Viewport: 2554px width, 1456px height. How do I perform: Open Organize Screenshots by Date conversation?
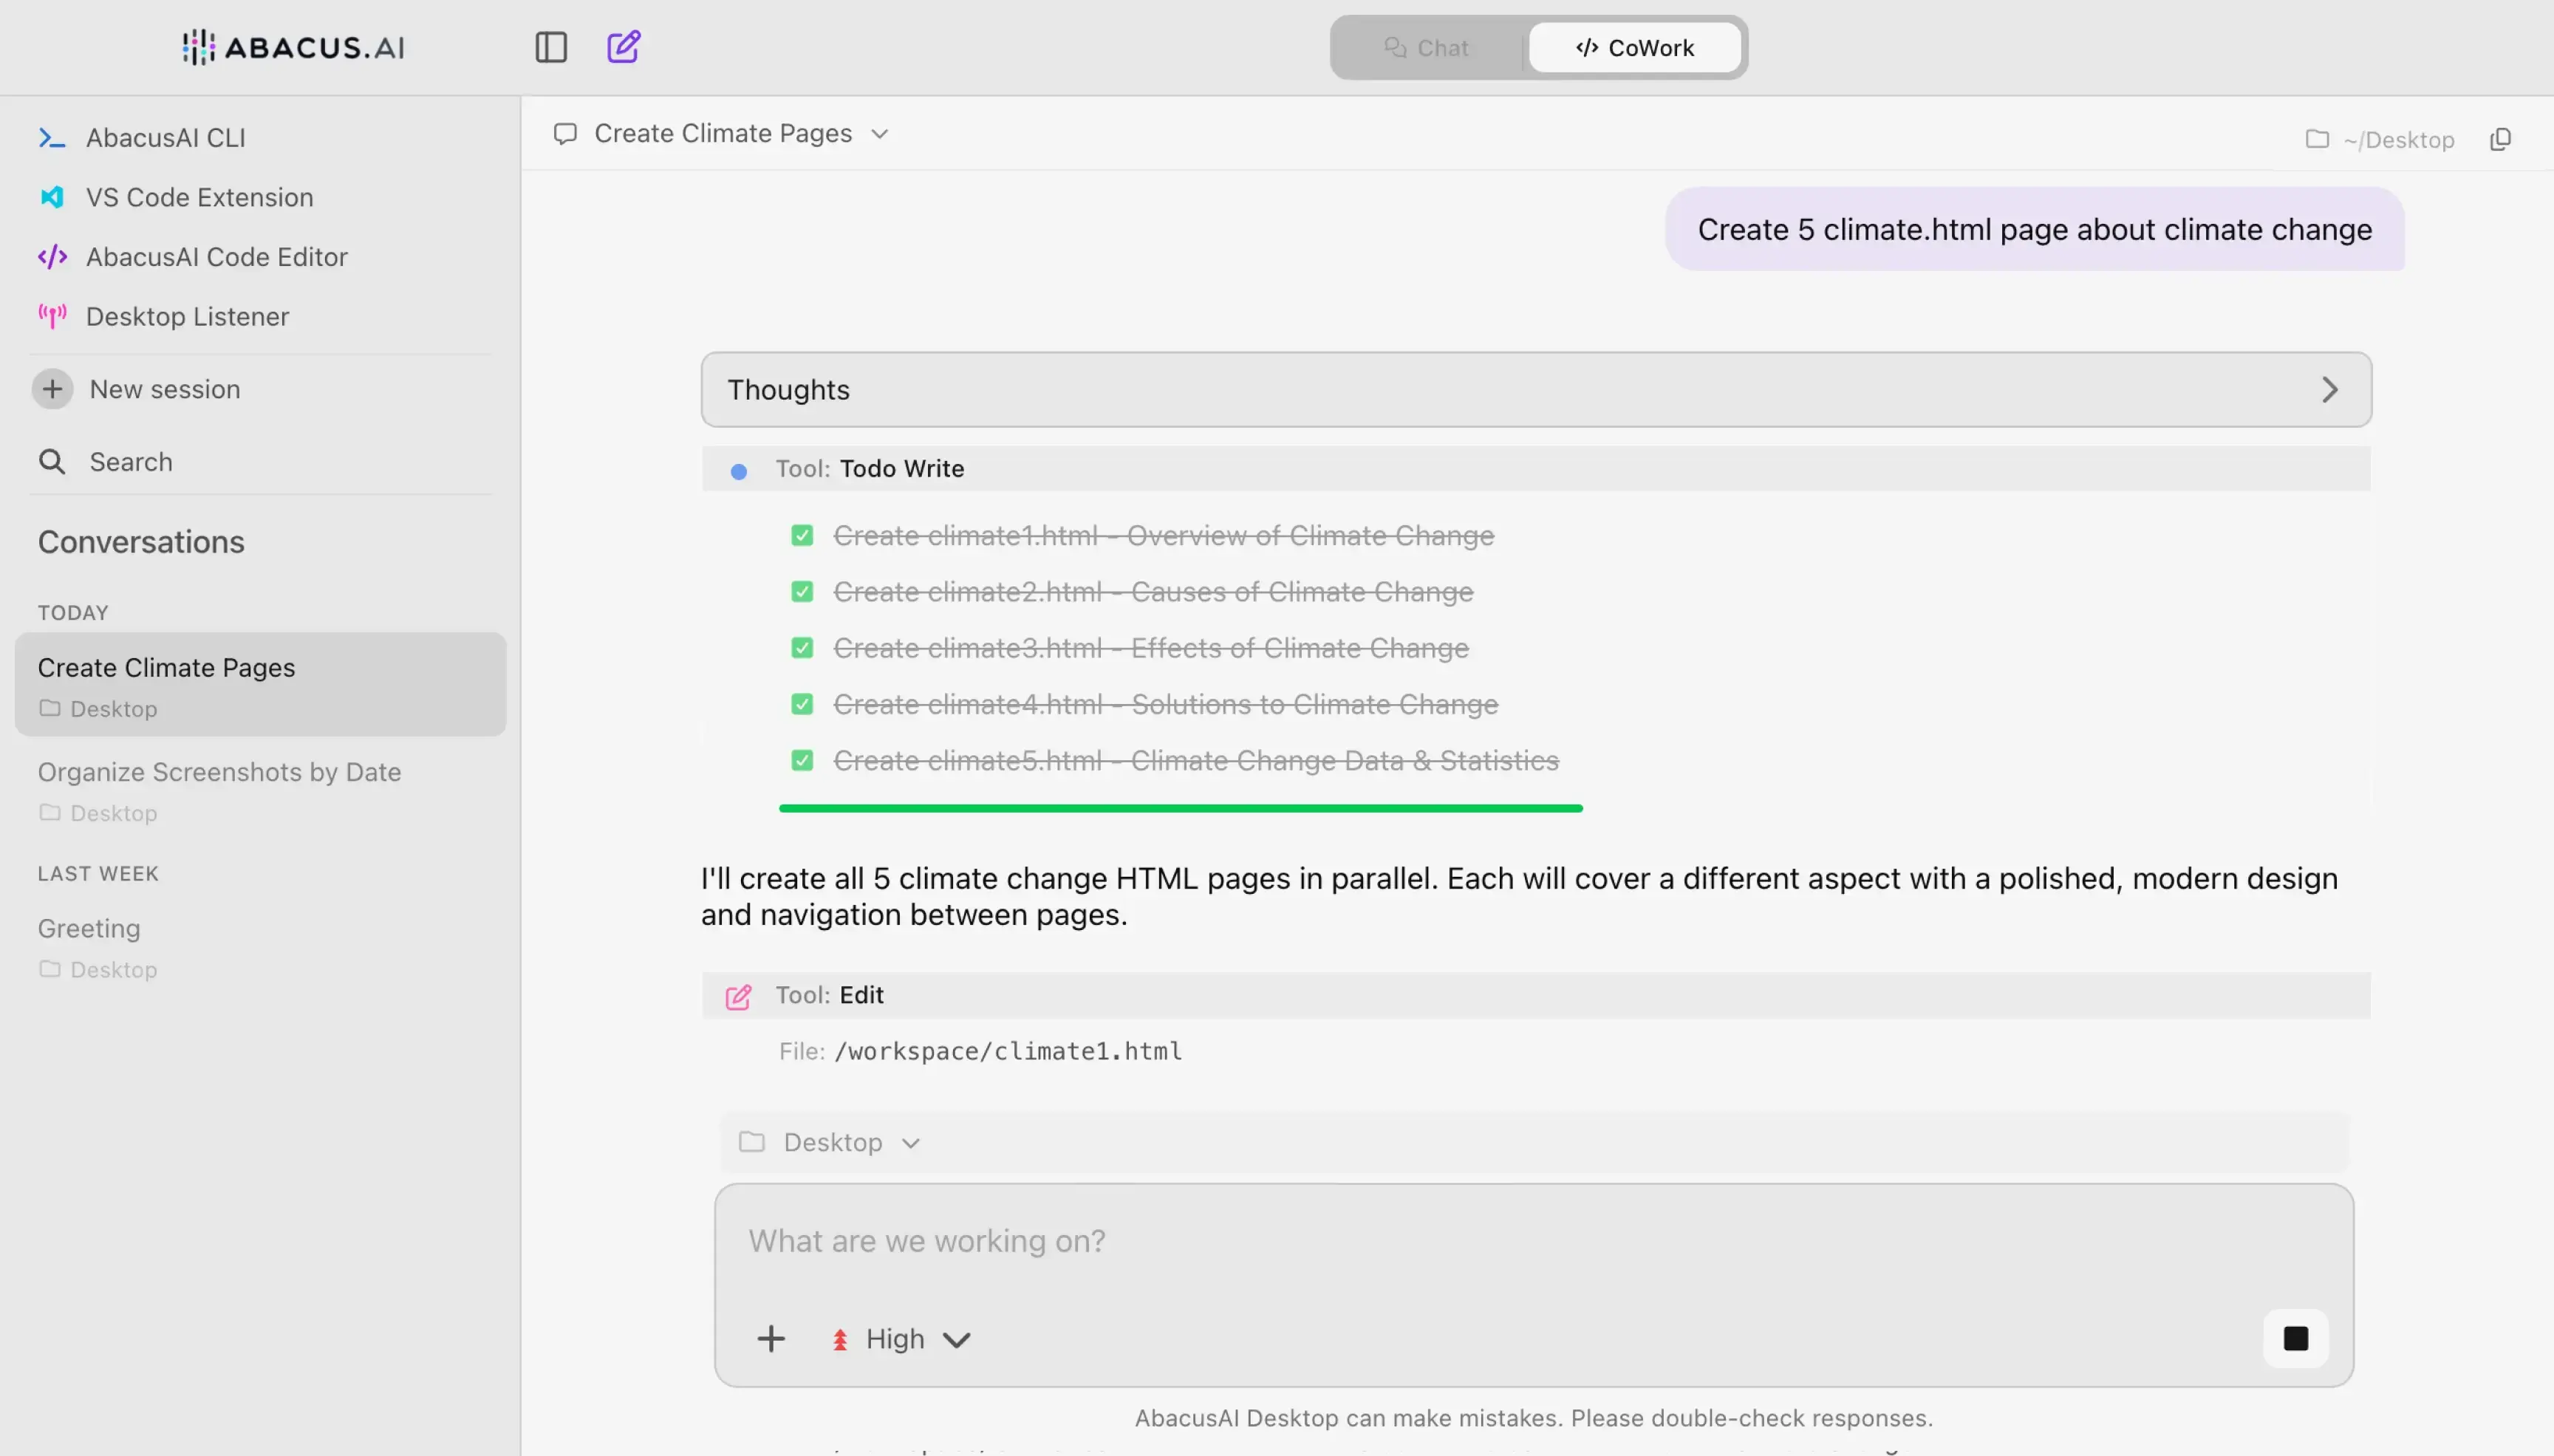coord(219,772)
